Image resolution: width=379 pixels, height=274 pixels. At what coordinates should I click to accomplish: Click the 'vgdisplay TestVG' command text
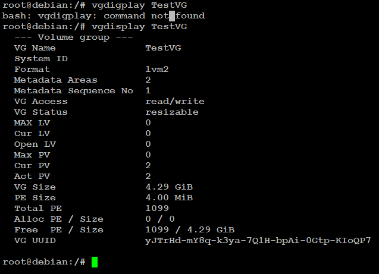139,27
